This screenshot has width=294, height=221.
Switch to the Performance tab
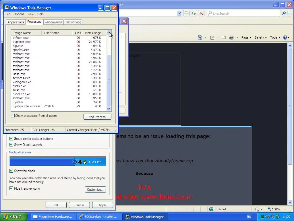coord(53,22)
